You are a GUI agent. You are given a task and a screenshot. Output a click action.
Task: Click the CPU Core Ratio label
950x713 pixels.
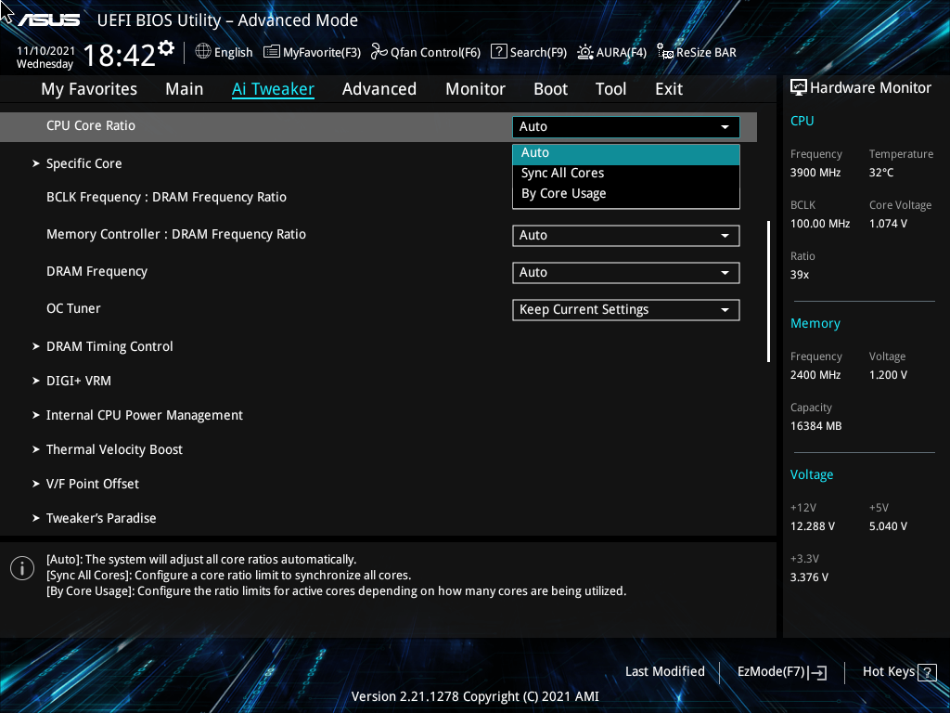click(91, 125)
